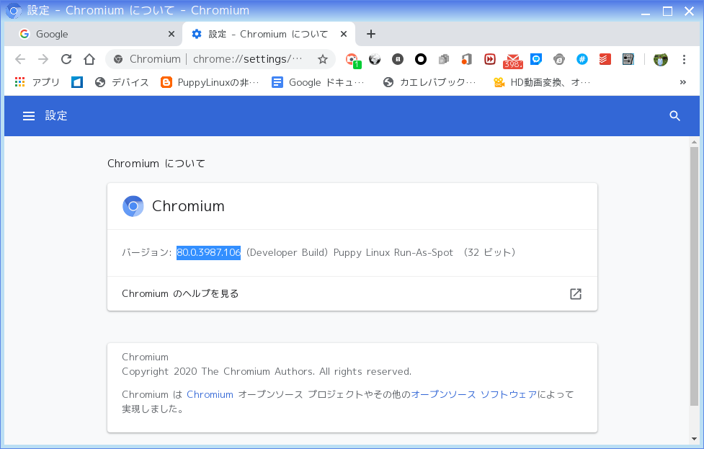Open the settings hamburger menu

pos(29,116)
